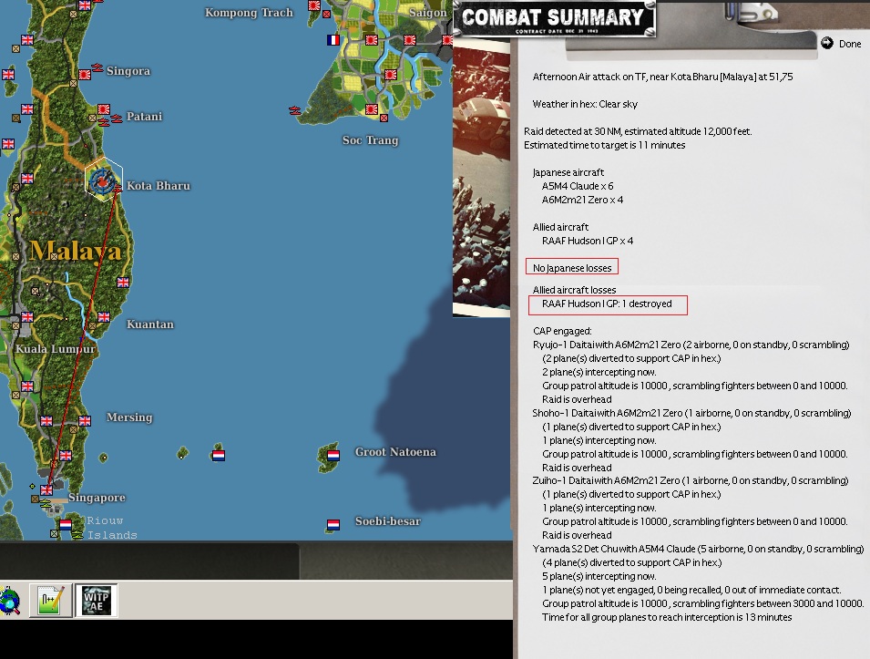This screenshot has height=659, width=870.
Task: Click 'RAAF Hudson I GP: 1 destroyed' line
Action: coord(607,304)
